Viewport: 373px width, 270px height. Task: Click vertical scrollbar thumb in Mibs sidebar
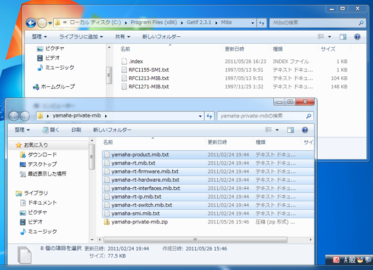pyautogui.click(x=109, y=75)
